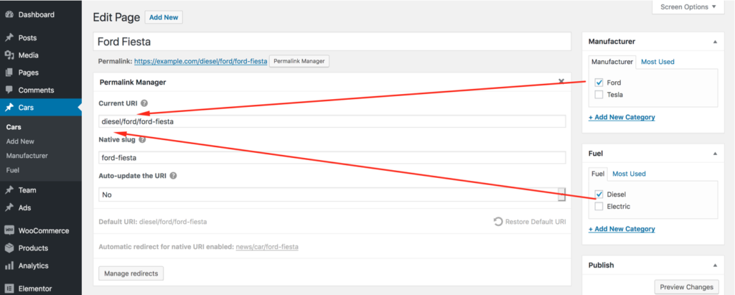
Task: Expand the Screen Options panel
Action: (688, 7)
